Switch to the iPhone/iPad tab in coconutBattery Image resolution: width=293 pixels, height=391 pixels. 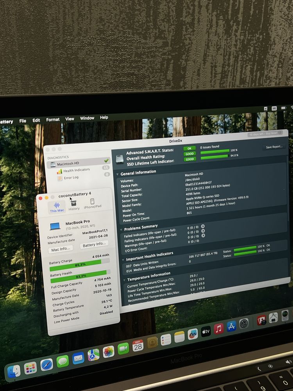pyautogui.click(x=93, y=203)
